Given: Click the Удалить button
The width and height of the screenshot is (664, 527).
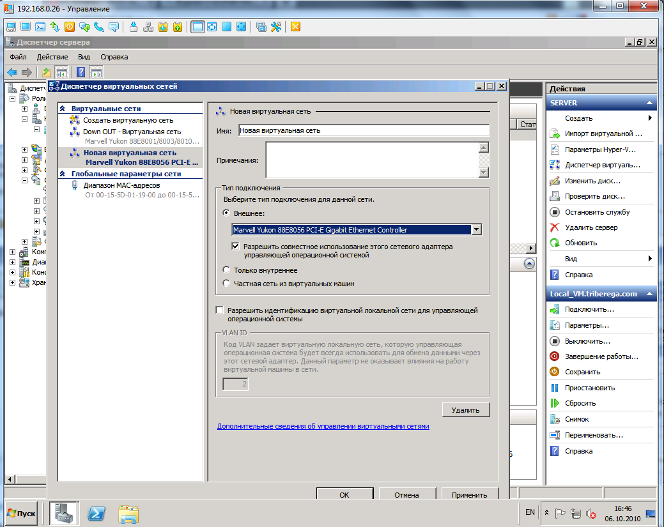Looking at the screenshot, I should coord(466,409).
